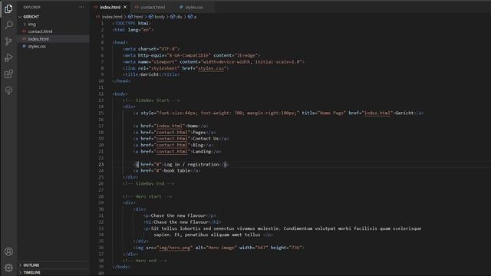The width and height of the screenshot is (491, 276).
Task: Click the 'SideNav Start' comment
Action: click(151, 100)
